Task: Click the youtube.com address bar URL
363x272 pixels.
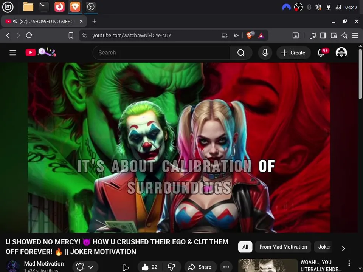Action: pyautogui.click(x=132, y=36)
